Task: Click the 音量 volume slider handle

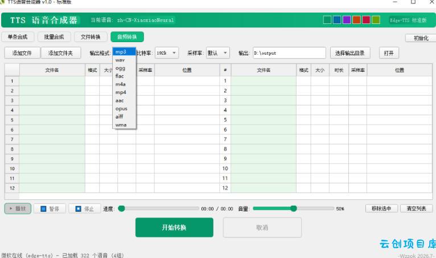Action: [x=293, y=208]
